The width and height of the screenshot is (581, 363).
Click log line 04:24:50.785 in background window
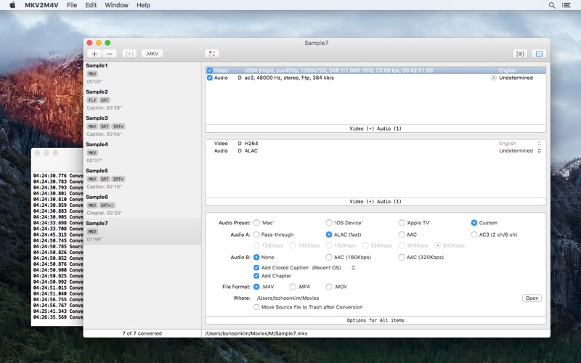(58, 246)
